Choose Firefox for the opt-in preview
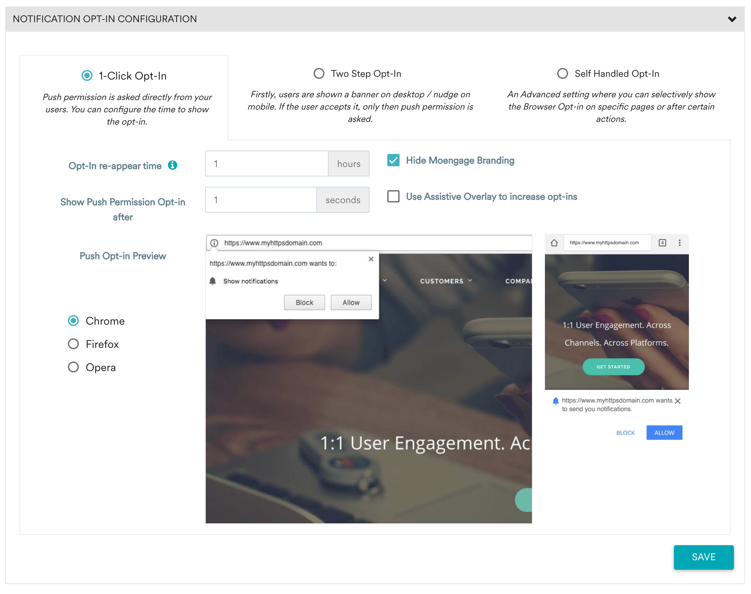Image resolution: width=751 pixels, height=594 pixels. (73, 344)
